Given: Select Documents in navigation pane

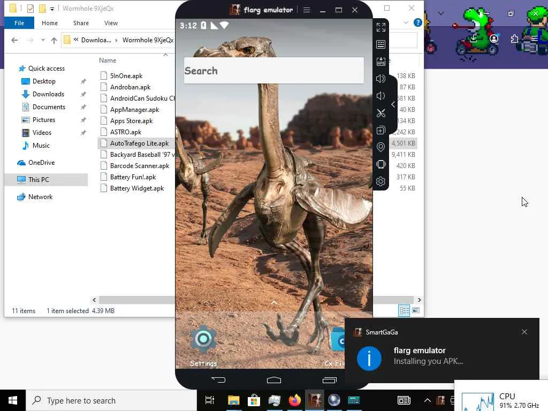Looking at the screenshot, I should [x=43, y=107].
